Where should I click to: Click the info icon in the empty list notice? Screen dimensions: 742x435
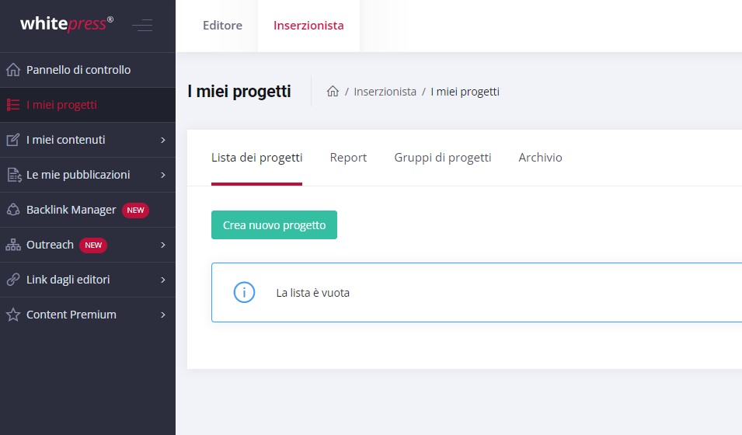coord(244,293)
